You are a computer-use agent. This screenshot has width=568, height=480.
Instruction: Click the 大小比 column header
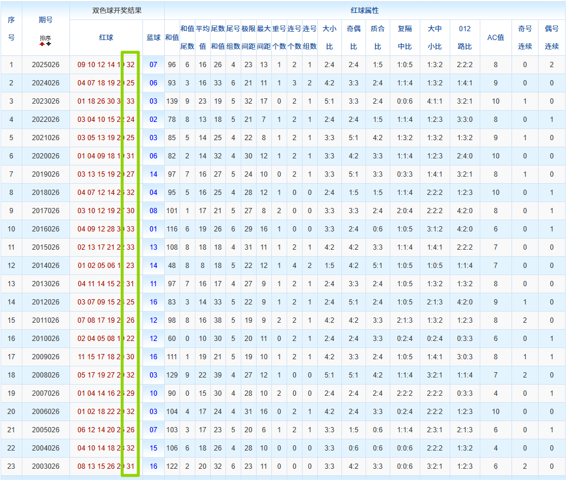pyautogui.click(x=329, y=37)
